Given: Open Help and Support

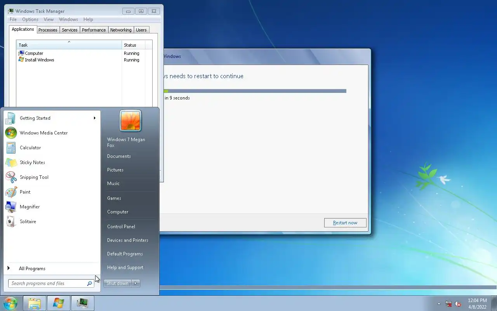Looking at the screenshot, I should (x=125, y=267).
